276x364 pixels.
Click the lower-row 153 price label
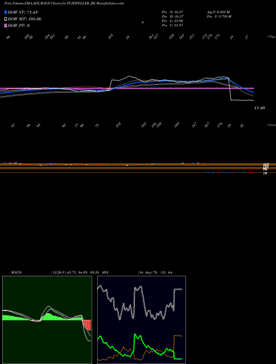coord(119,125)
